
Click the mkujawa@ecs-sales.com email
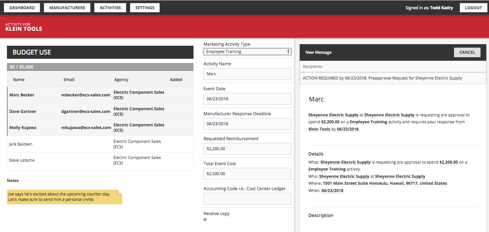pyautogui.click(x=86, y=128)
